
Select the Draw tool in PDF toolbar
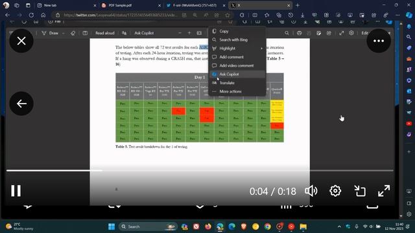coord(51,33)
